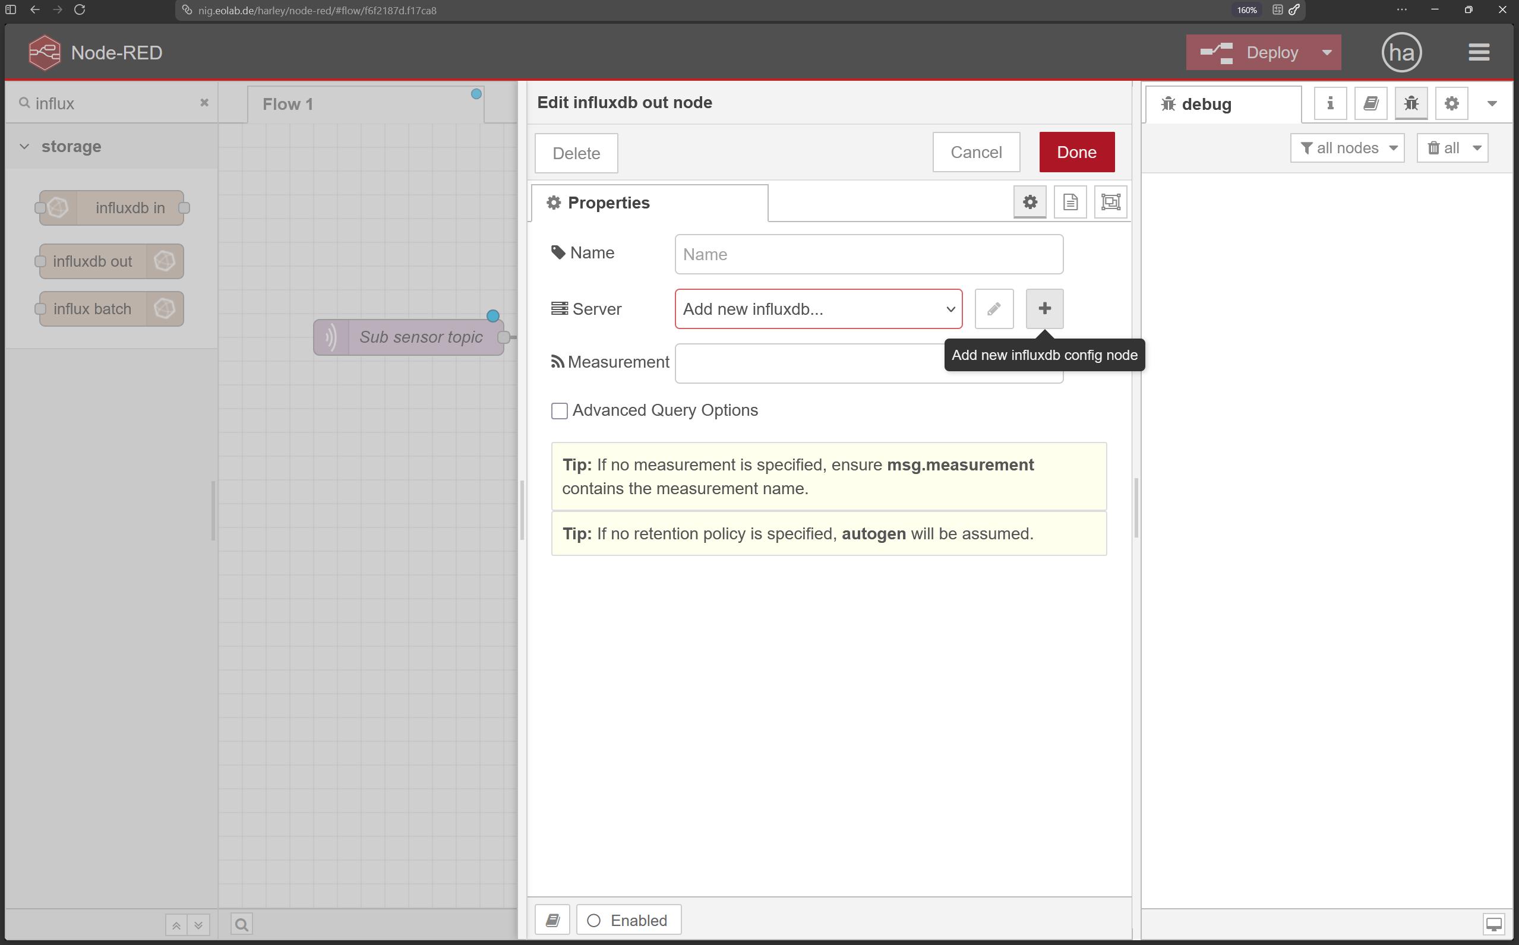Toggle the browser sidebar panel icon
Screen dimensions: 1519x945
click(x=11, y=10)
